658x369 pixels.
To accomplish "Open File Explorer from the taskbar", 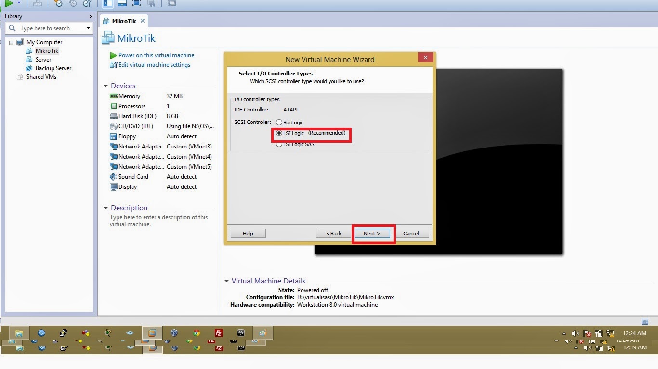I will [19, 333].
